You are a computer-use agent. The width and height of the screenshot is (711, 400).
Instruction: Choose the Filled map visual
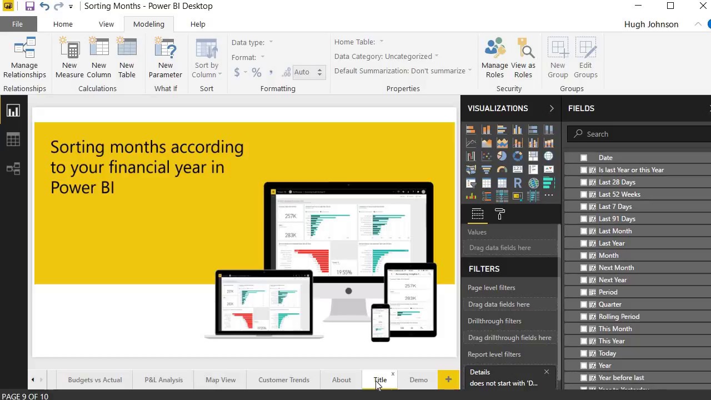pos(471,169)
